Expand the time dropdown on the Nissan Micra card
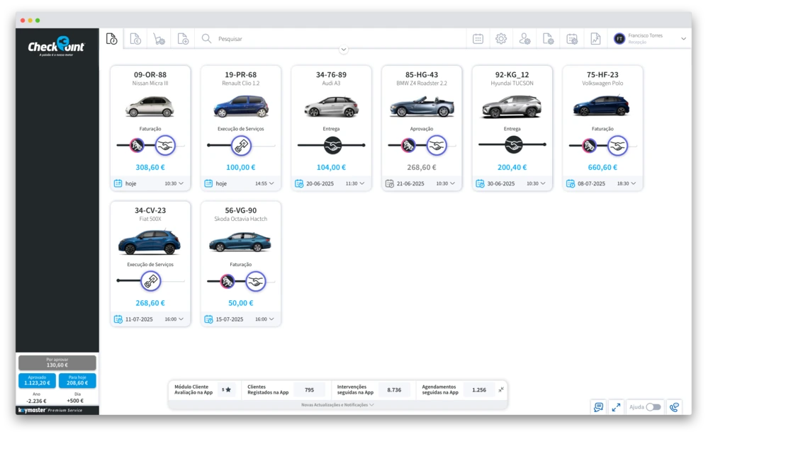 coord(181,183)
